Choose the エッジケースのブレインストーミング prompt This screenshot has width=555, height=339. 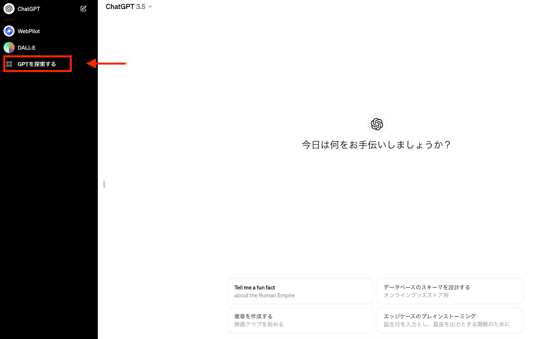coord(450,320)
